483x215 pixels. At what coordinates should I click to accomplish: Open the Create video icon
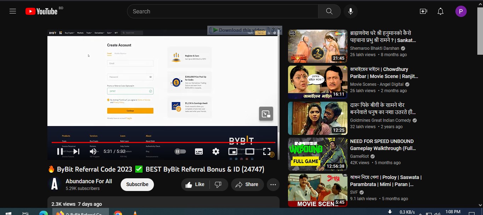click(423, 11)
